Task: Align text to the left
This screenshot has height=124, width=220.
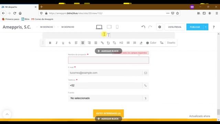Action: click(x=76, y=43)
